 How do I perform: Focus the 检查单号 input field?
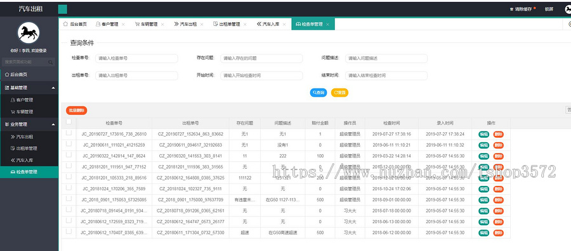136,58
